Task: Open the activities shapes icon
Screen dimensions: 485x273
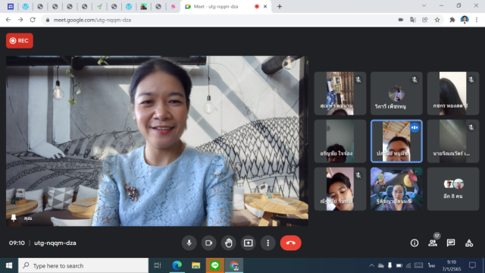Action: 469,243
